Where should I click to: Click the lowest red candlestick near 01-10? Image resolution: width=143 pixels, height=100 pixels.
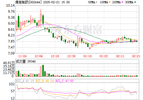coord(90,48)
